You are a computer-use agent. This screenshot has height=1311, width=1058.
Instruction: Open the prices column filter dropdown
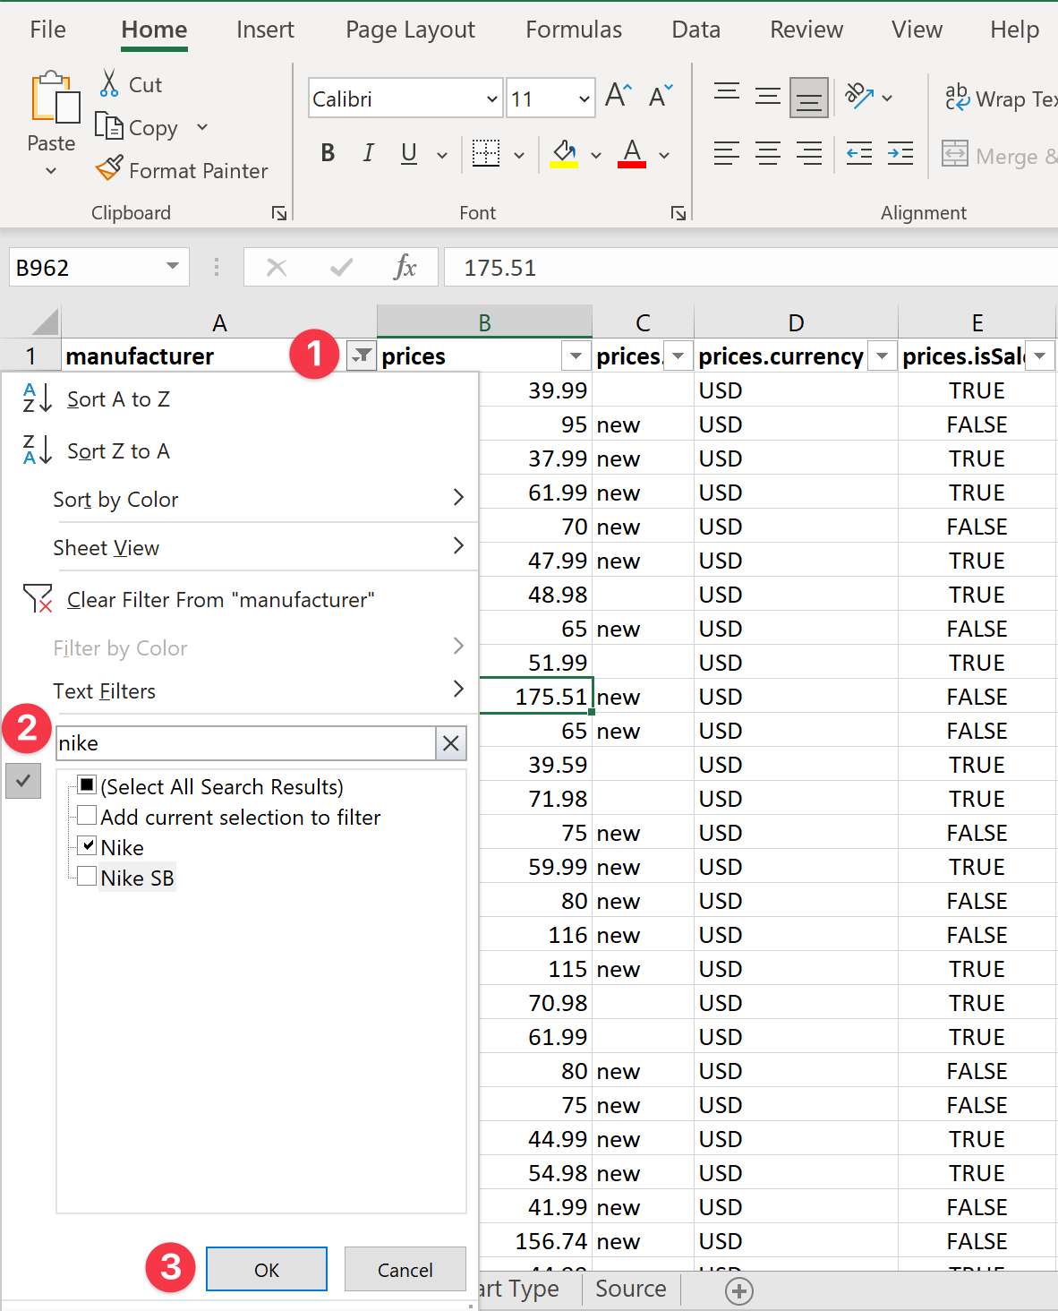(x=576, y=356)
